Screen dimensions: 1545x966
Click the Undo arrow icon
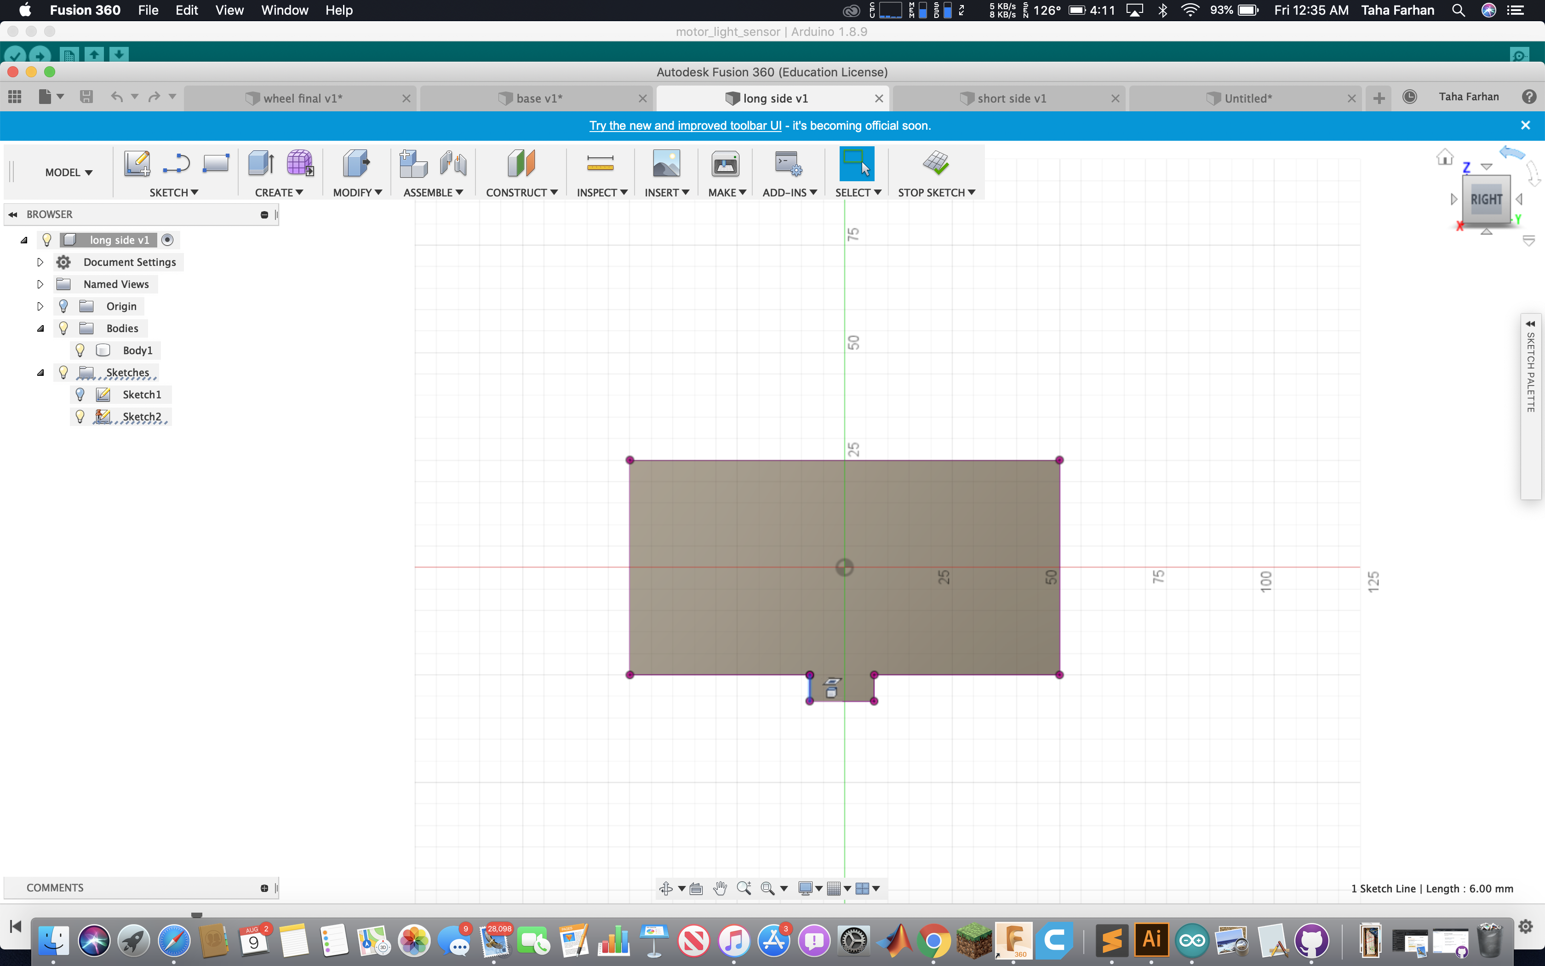[x=117, y=97]
